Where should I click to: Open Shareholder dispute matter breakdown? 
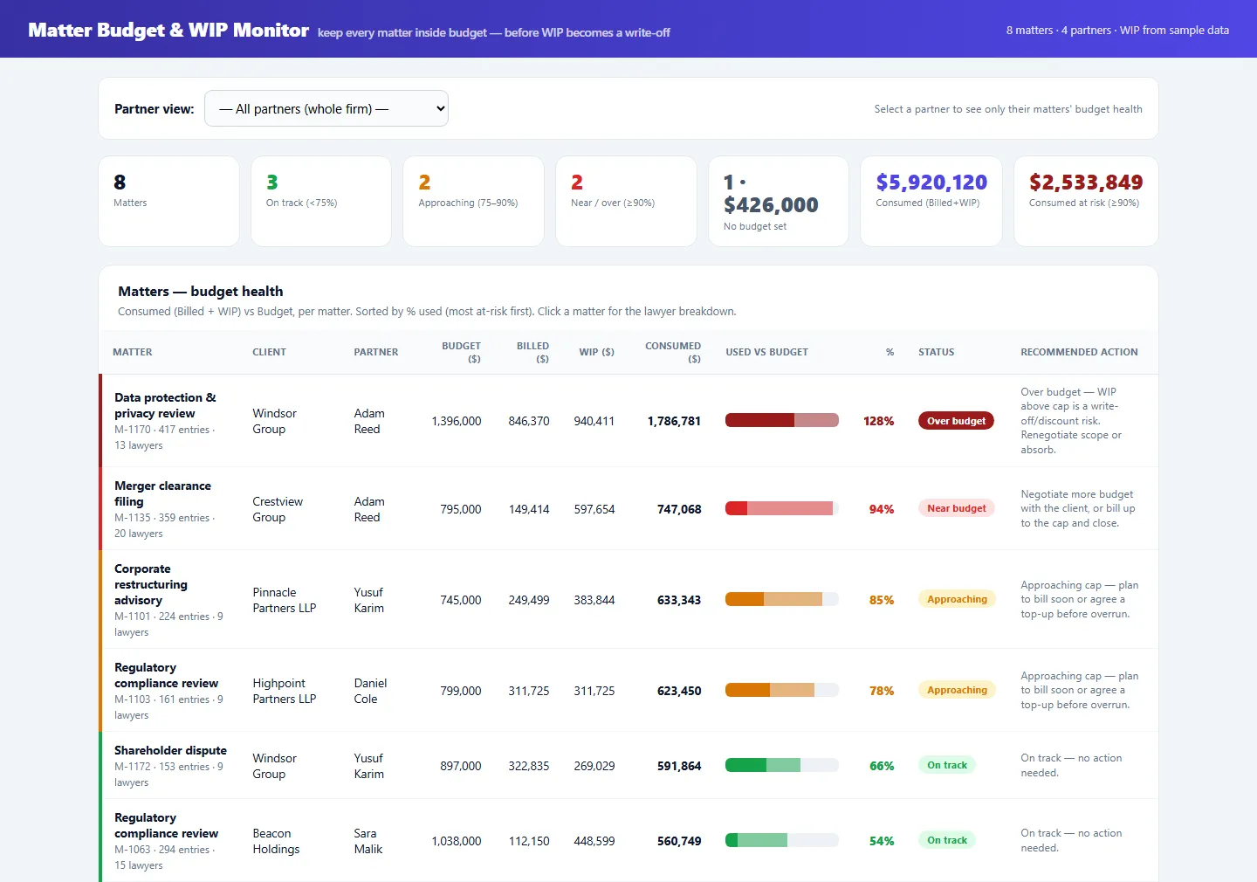(628, 766)
